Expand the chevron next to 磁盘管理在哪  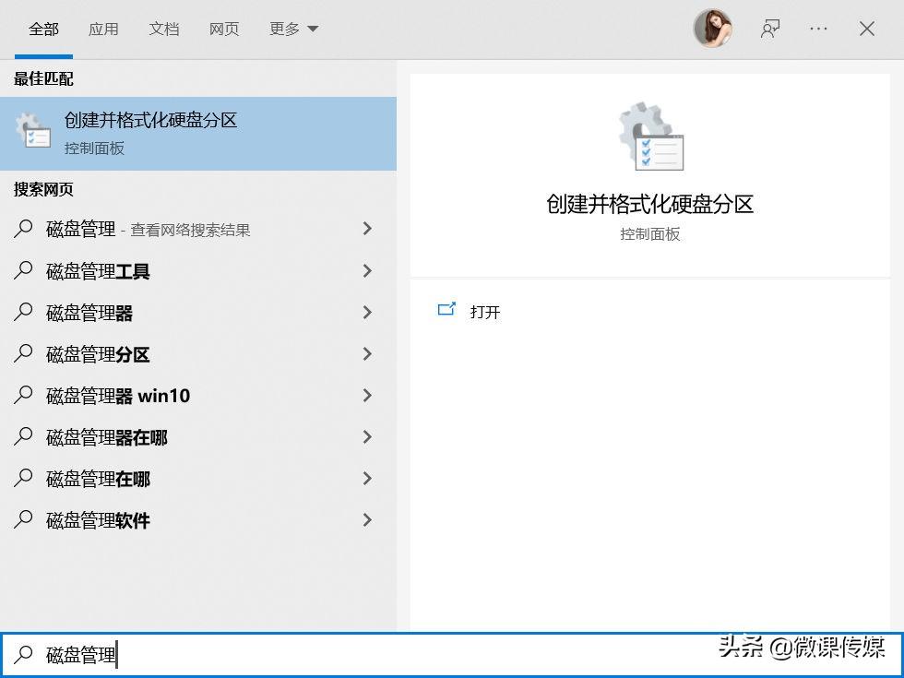(367, 479)
